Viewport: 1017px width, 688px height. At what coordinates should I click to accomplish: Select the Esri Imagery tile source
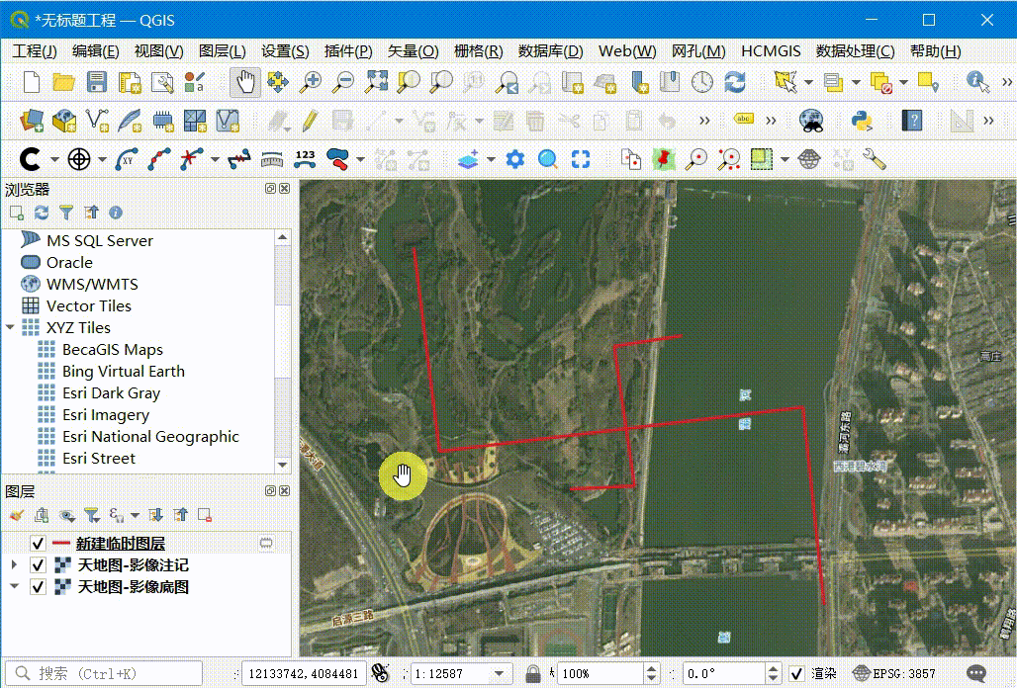coord(106,414)
